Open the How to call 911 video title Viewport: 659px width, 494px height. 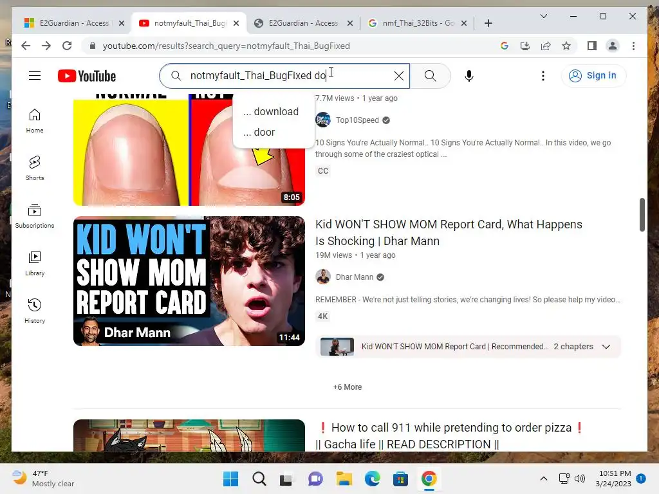pos(450,435)
